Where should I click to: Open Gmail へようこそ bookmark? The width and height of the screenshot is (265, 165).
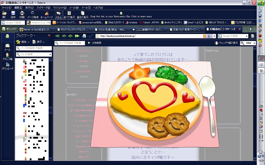coord(194,22)
